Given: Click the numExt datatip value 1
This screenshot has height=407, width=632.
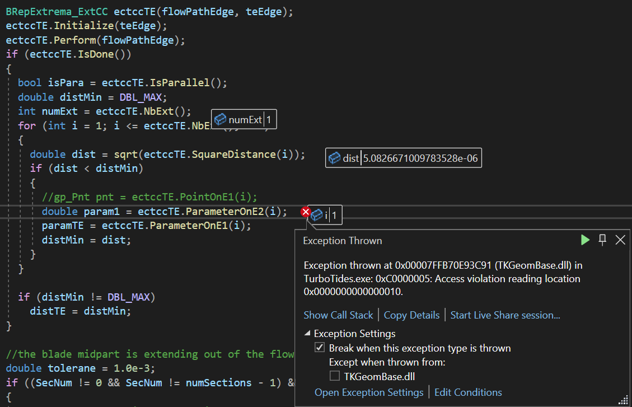Looking at the screenshot, I should tap(269, 119).
